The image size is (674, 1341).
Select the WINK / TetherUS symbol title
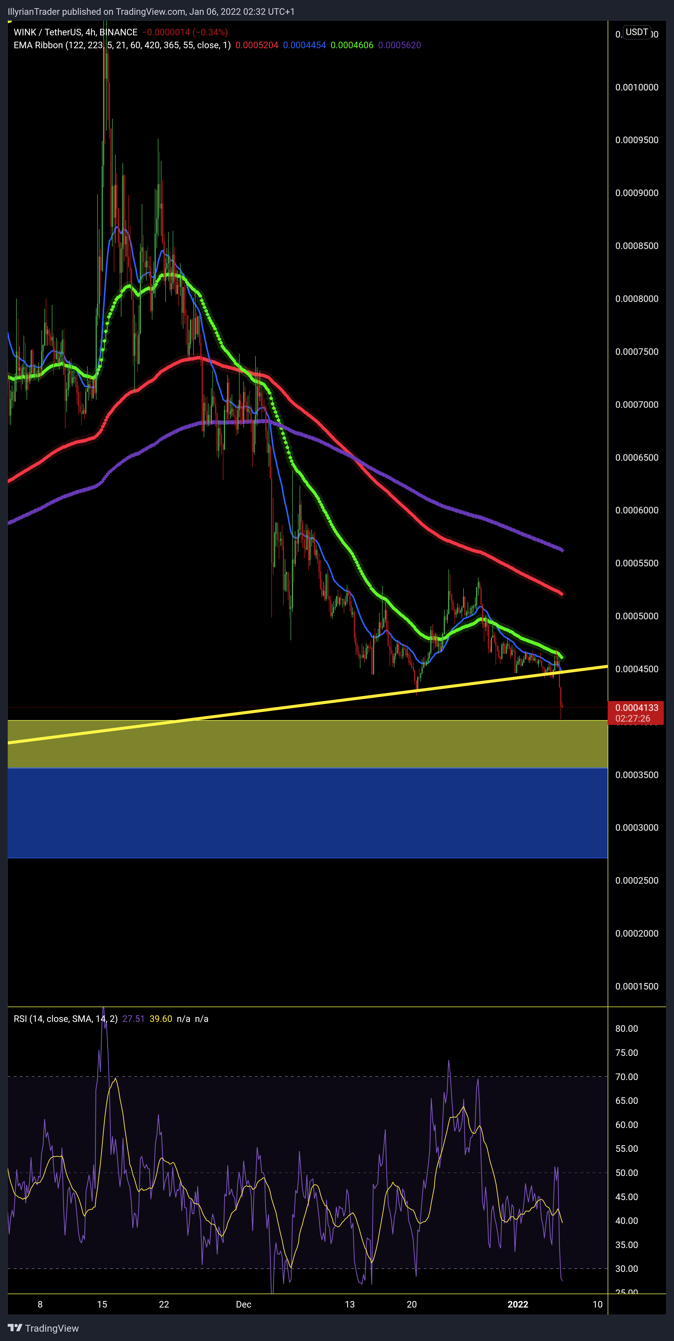[75, 32]
